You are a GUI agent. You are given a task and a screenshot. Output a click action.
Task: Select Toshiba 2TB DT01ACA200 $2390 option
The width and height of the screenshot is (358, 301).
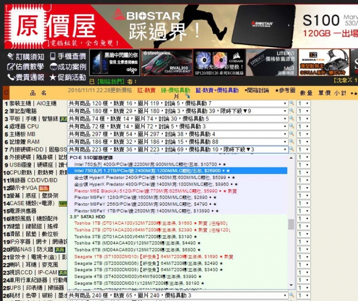point(177,230)
